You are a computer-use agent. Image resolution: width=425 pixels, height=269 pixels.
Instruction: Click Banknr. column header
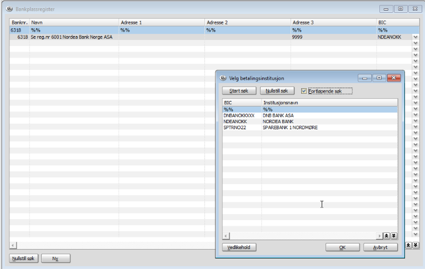(x=19, y=22)
